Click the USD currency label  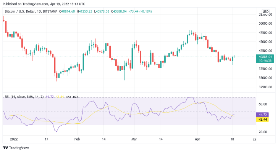point(265,12)
